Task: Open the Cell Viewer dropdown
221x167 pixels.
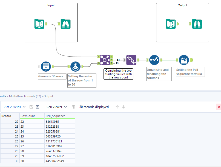Action: (57, 107)
